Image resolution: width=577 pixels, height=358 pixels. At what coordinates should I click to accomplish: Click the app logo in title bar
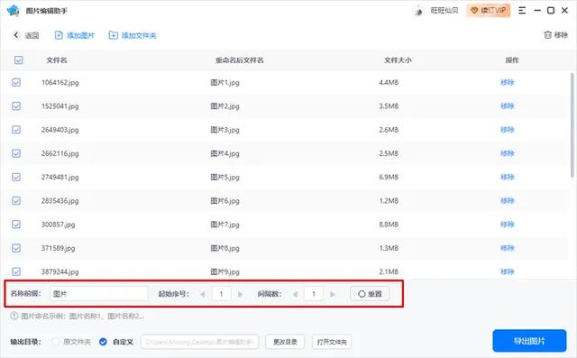point(14,11)
